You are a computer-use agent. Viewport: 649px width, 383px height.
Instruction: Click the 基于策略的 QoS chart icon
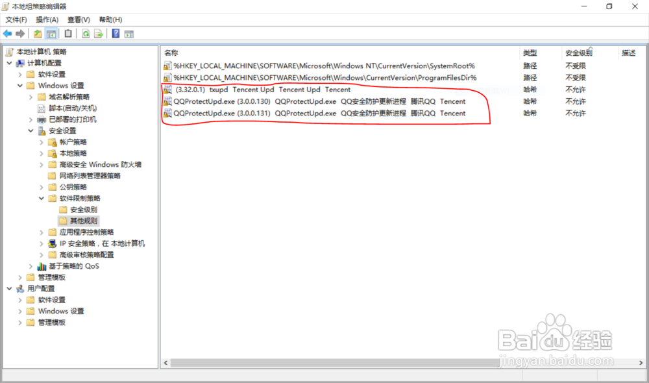tap(42, 266)
